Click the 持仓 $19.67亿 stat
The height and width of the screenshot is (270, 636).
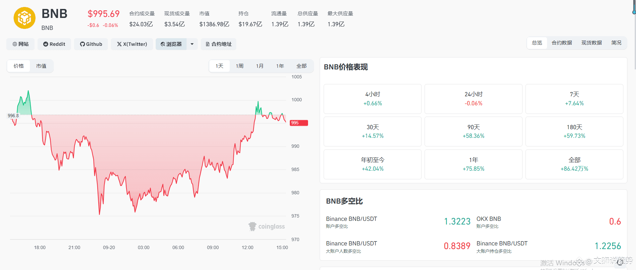(x=250, y=19)
